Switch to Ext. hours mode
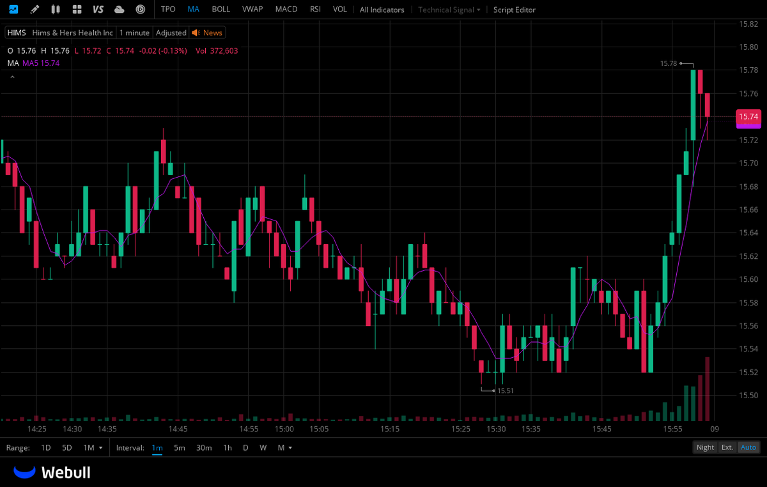Viewport: 767px width, 487px height. (727, 447)
